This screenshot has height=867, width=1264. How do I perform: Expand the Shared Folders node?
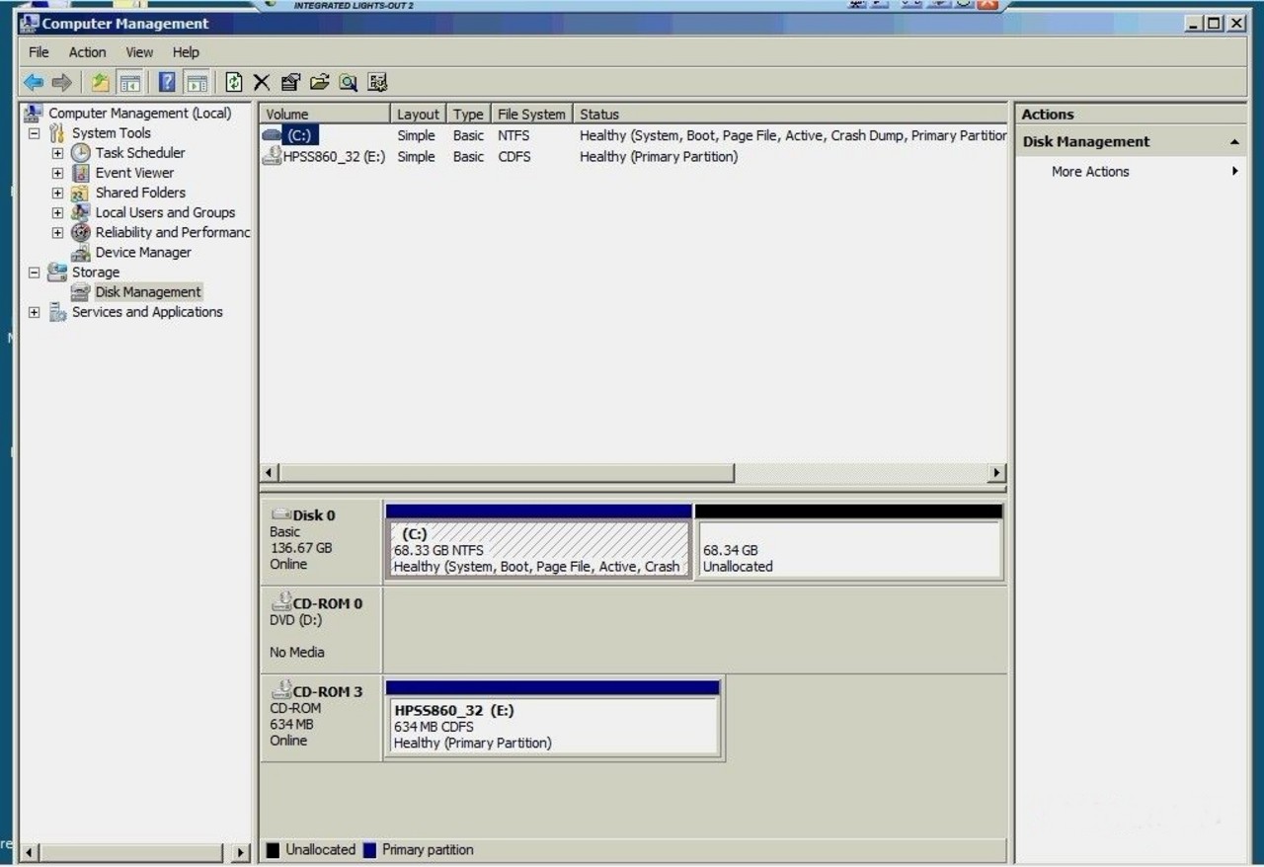pos(57,193)
